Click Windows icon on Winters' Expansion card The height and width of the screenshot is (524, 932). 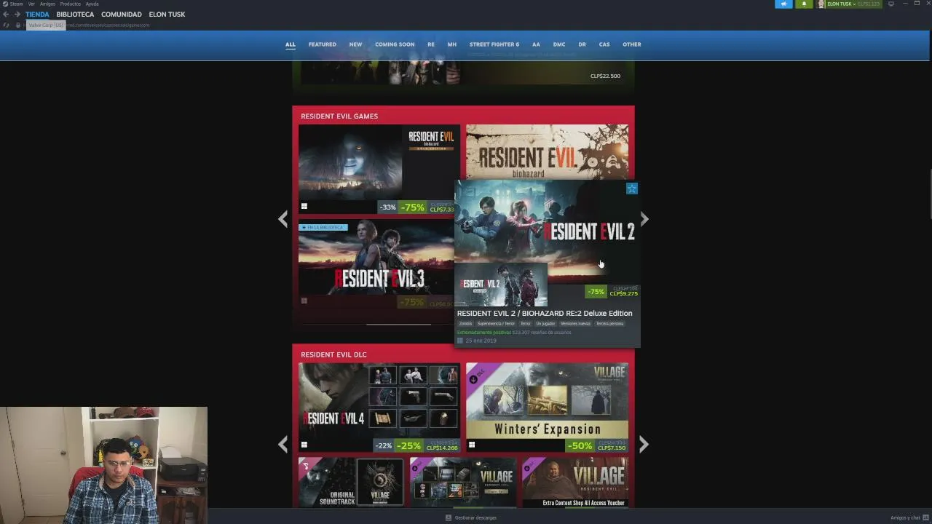click(472, 445)
